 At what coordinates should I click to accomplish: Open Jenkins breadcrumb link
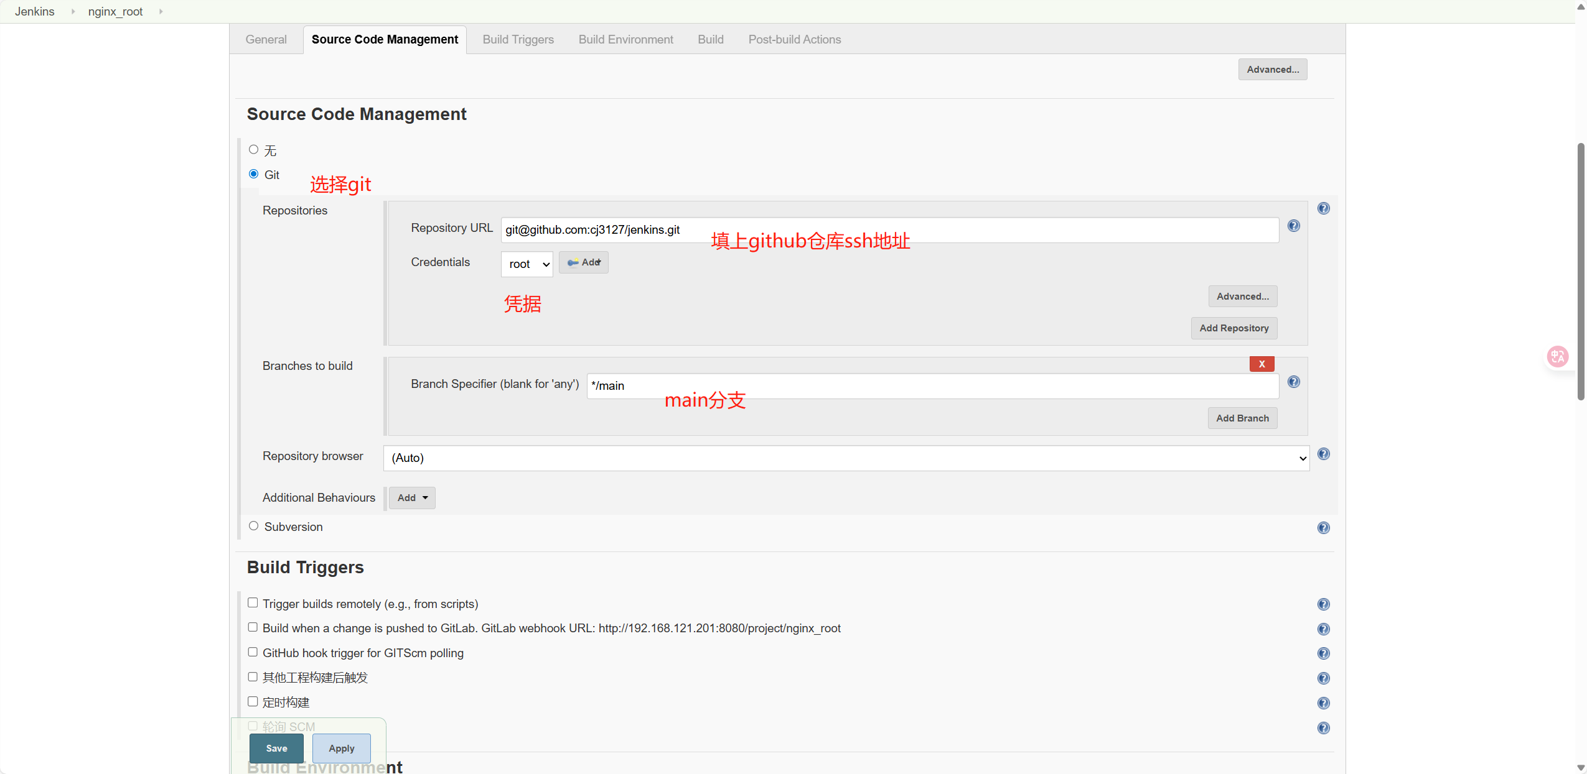pos(35,11)
